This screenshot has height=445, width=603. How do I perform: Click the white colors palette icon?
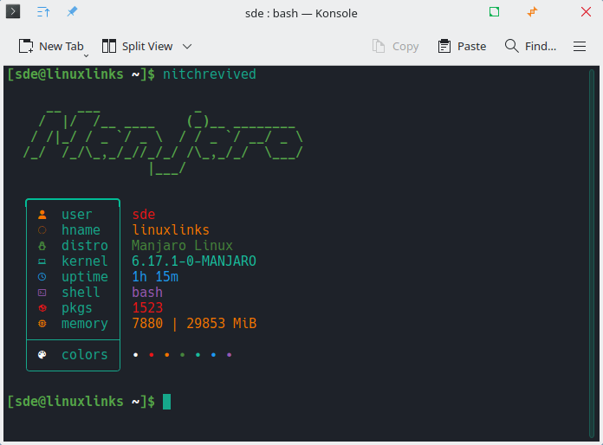coord(42,355)
